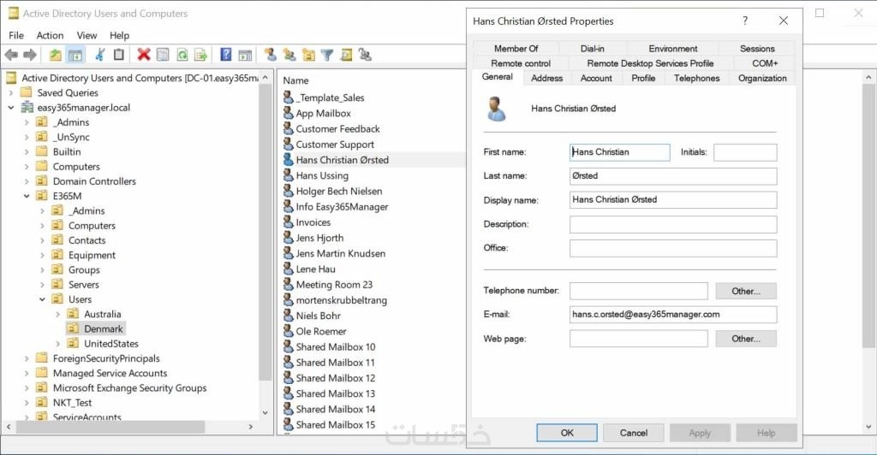This screenshot has height=455, width=877.
Task: Click folder icon beside Saved Queries
Action: (27, 92)
